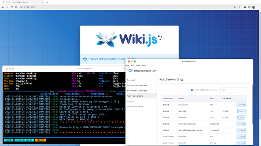The image size is (261, 146).
Task: Open the browser home page
Action: click(16, 7)
